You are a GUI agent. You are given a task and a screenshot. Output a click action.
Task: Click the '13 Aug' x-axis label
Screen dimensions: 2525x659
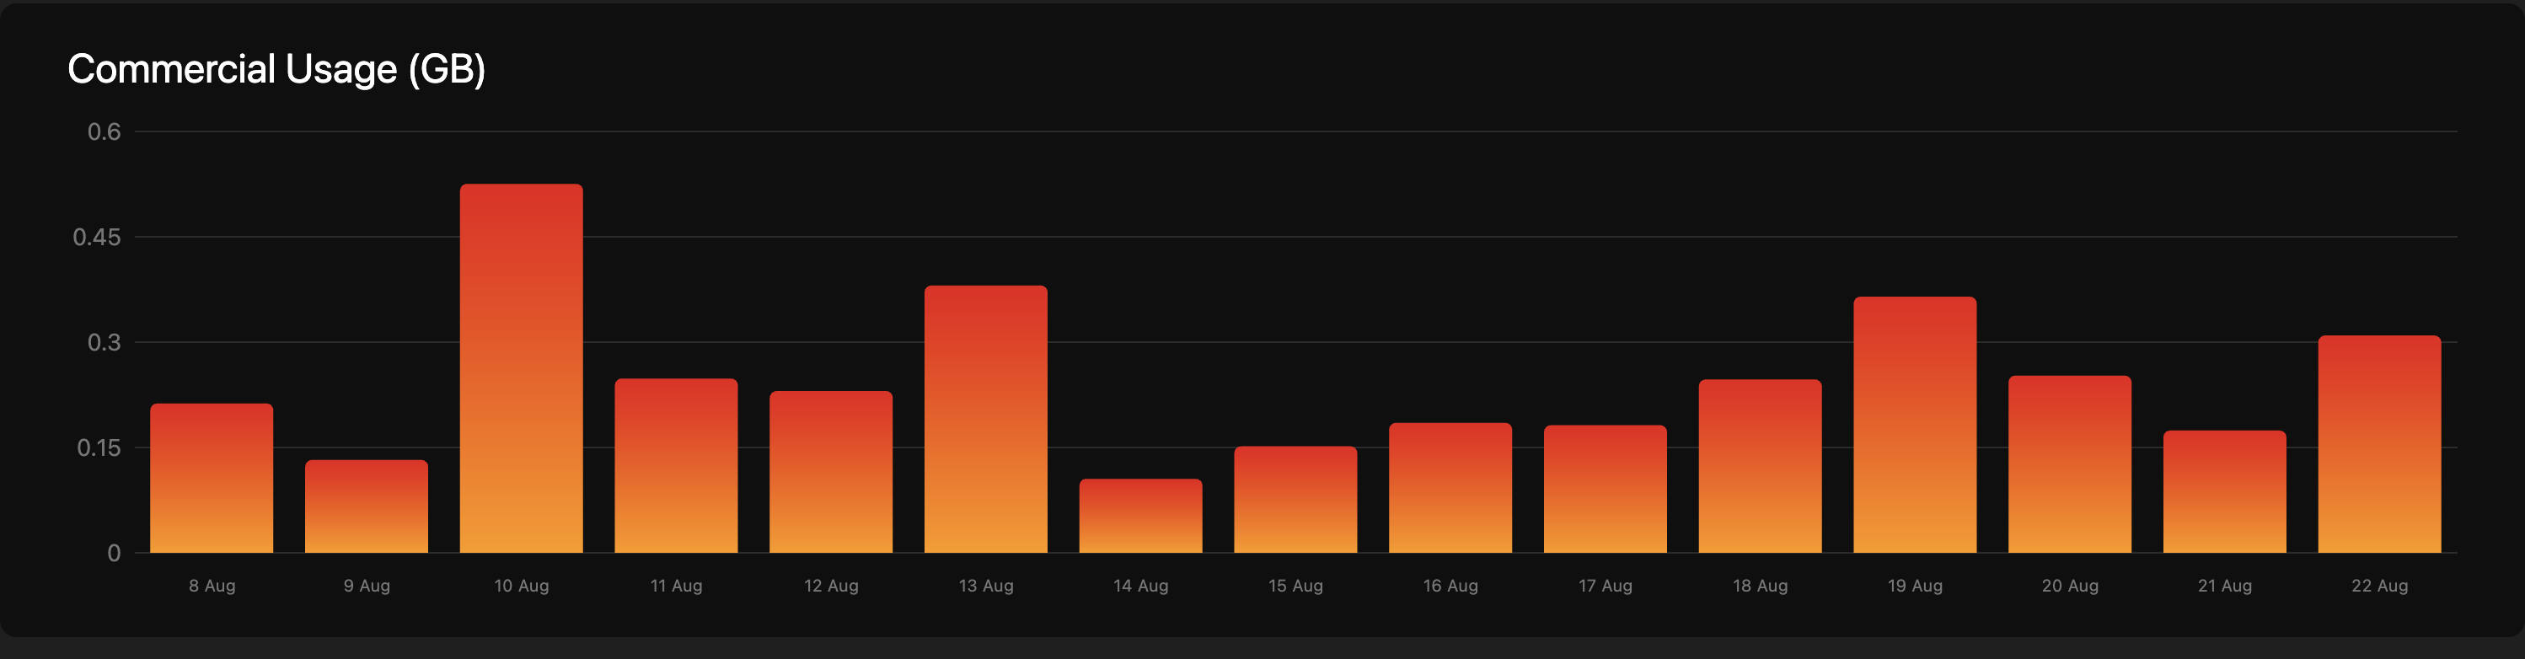986,586
